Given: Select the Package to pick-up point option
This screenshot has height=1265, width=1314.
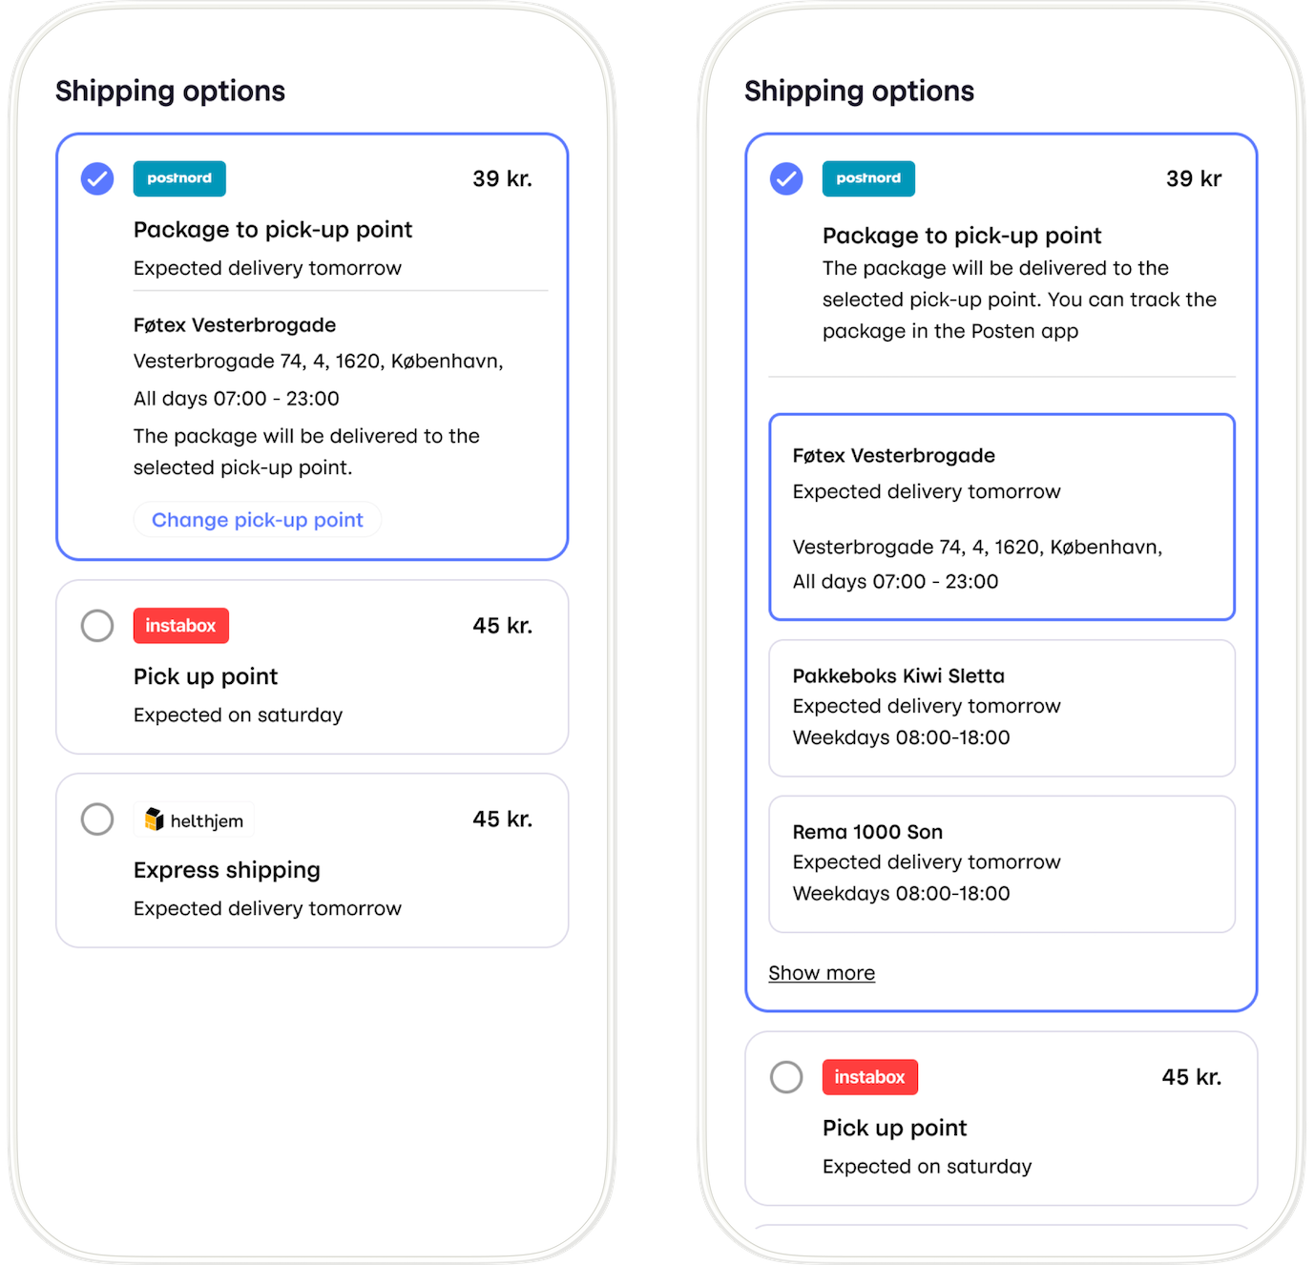Looking at the screenshot, I should [x=273, y=229].
